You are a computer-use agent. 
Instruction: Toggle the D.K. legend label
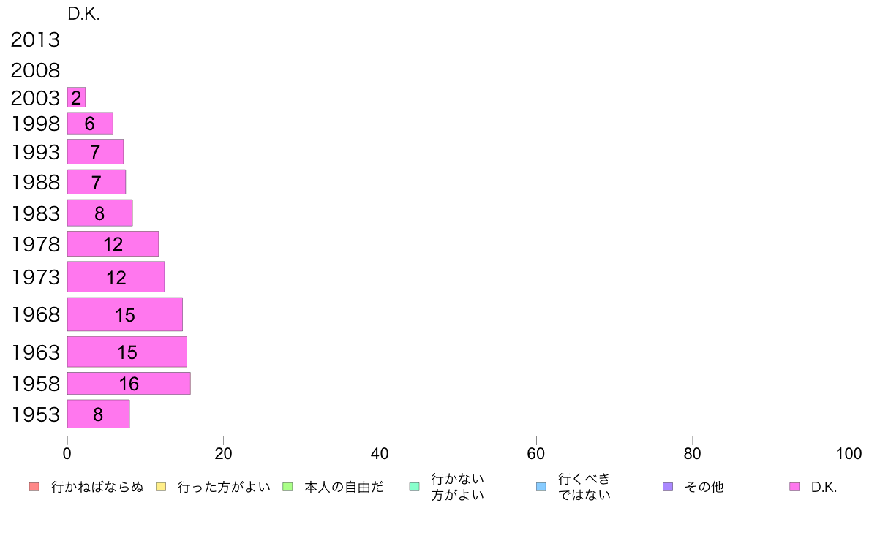click(824, 487)
